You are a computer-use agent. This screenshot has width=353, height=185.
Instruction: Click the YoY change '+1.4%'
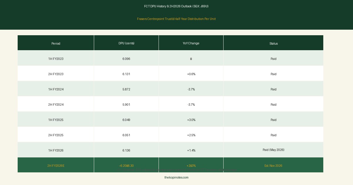pos(191,150)
